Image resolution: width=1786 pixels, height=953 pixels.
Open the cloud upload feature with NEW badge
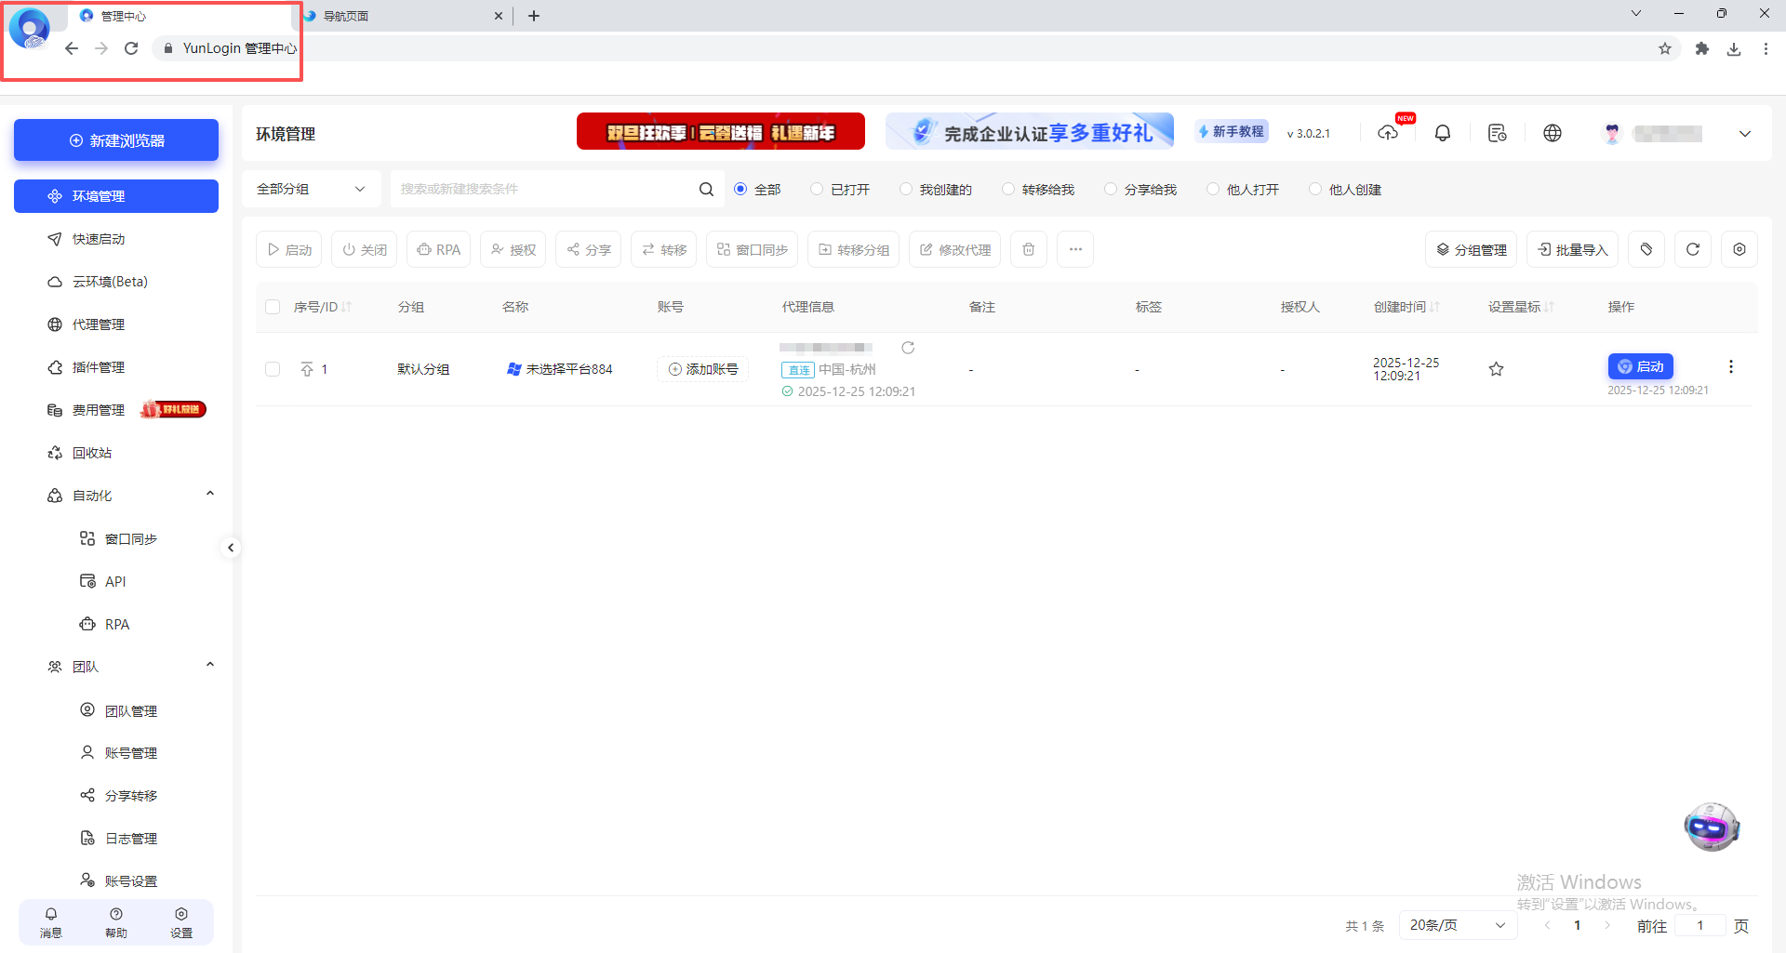tap(1388, 133)
